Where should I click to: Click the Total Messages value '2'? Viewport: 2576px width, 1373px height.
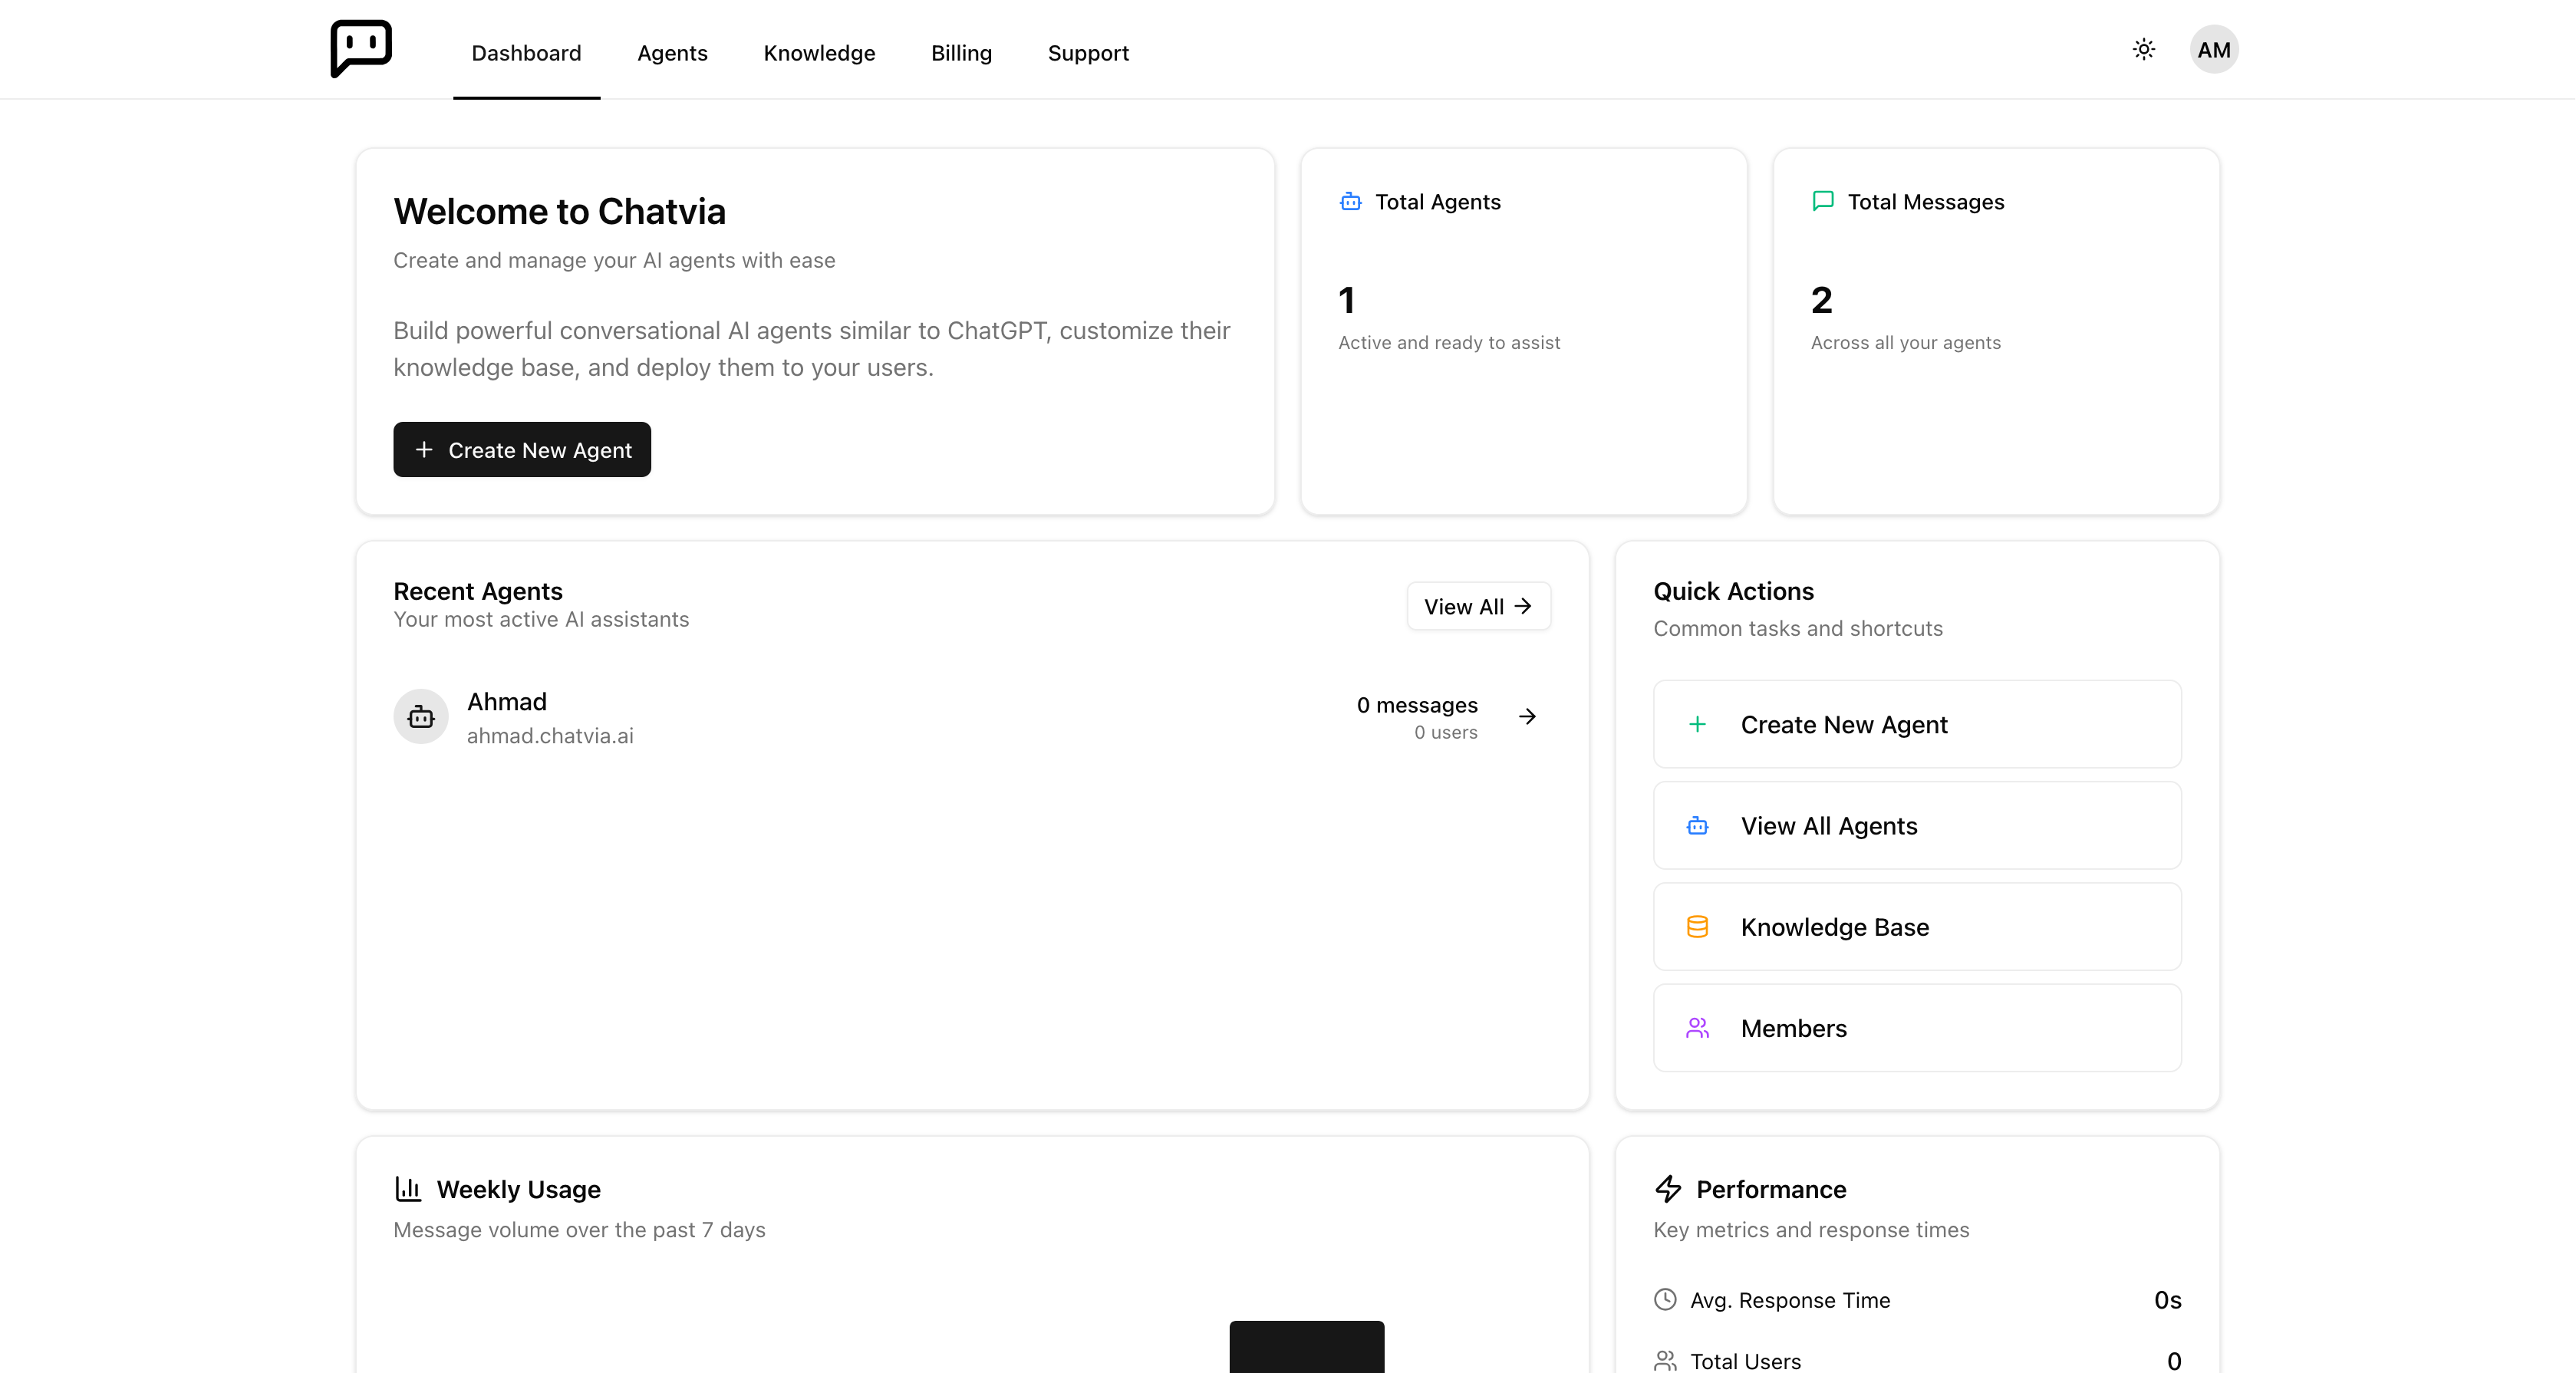pyautogui.click(x=1822, y=300)
